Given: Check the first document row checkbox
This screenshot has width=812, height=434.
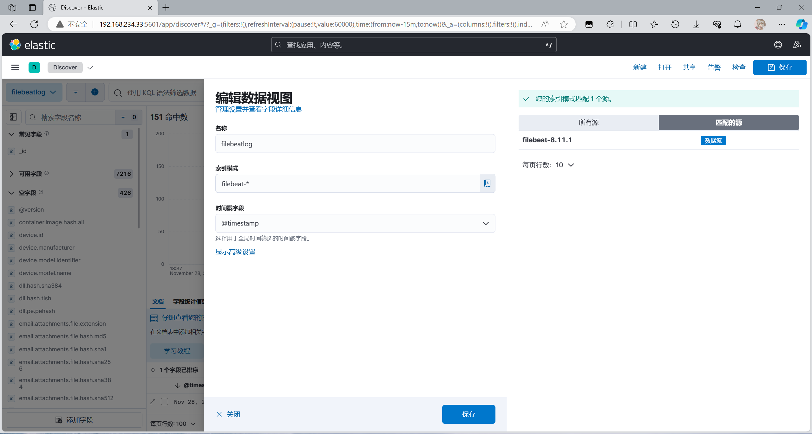Looking at the screenshot, I should tap(164, 402).
